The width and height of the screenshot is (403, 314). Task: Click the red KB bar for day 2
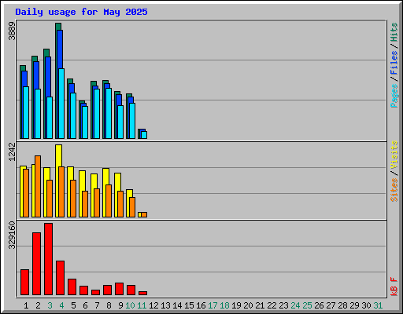tap(36, 264)
